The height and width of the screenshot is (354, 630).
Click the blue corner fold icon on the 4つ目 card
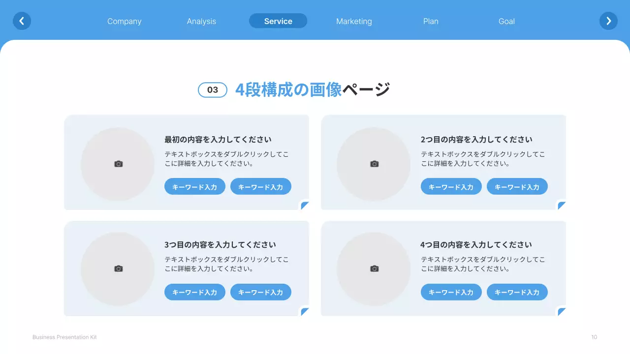[561, 311]
